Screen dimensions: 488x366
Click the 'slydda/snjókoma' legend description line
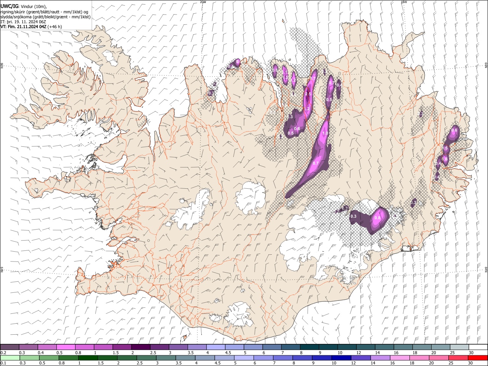46,17
